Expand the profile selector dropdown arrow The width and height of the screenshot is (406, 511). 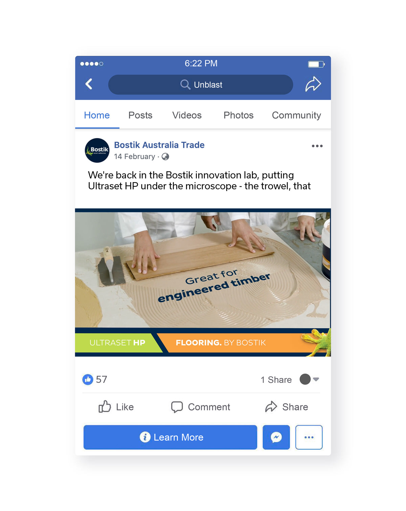click(x=316, y=379)
